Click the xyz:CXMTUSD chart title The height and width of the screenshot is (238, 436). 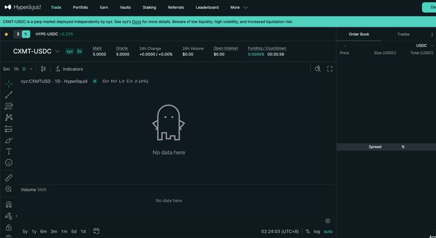pos(54,81)
